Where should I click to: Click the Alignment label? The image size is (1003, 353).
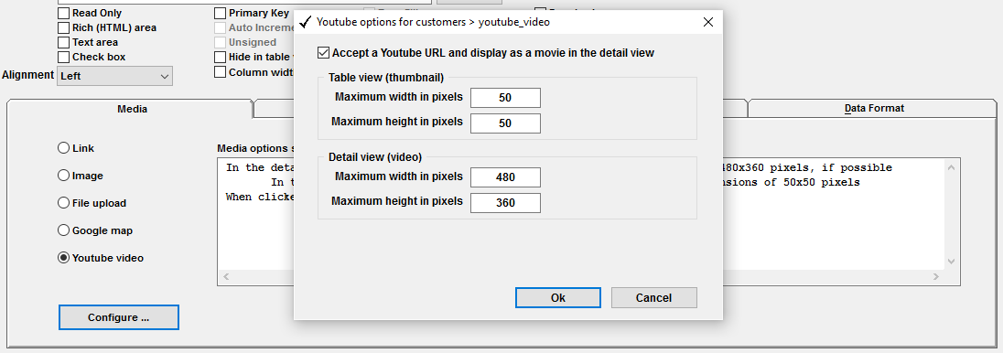27,75
